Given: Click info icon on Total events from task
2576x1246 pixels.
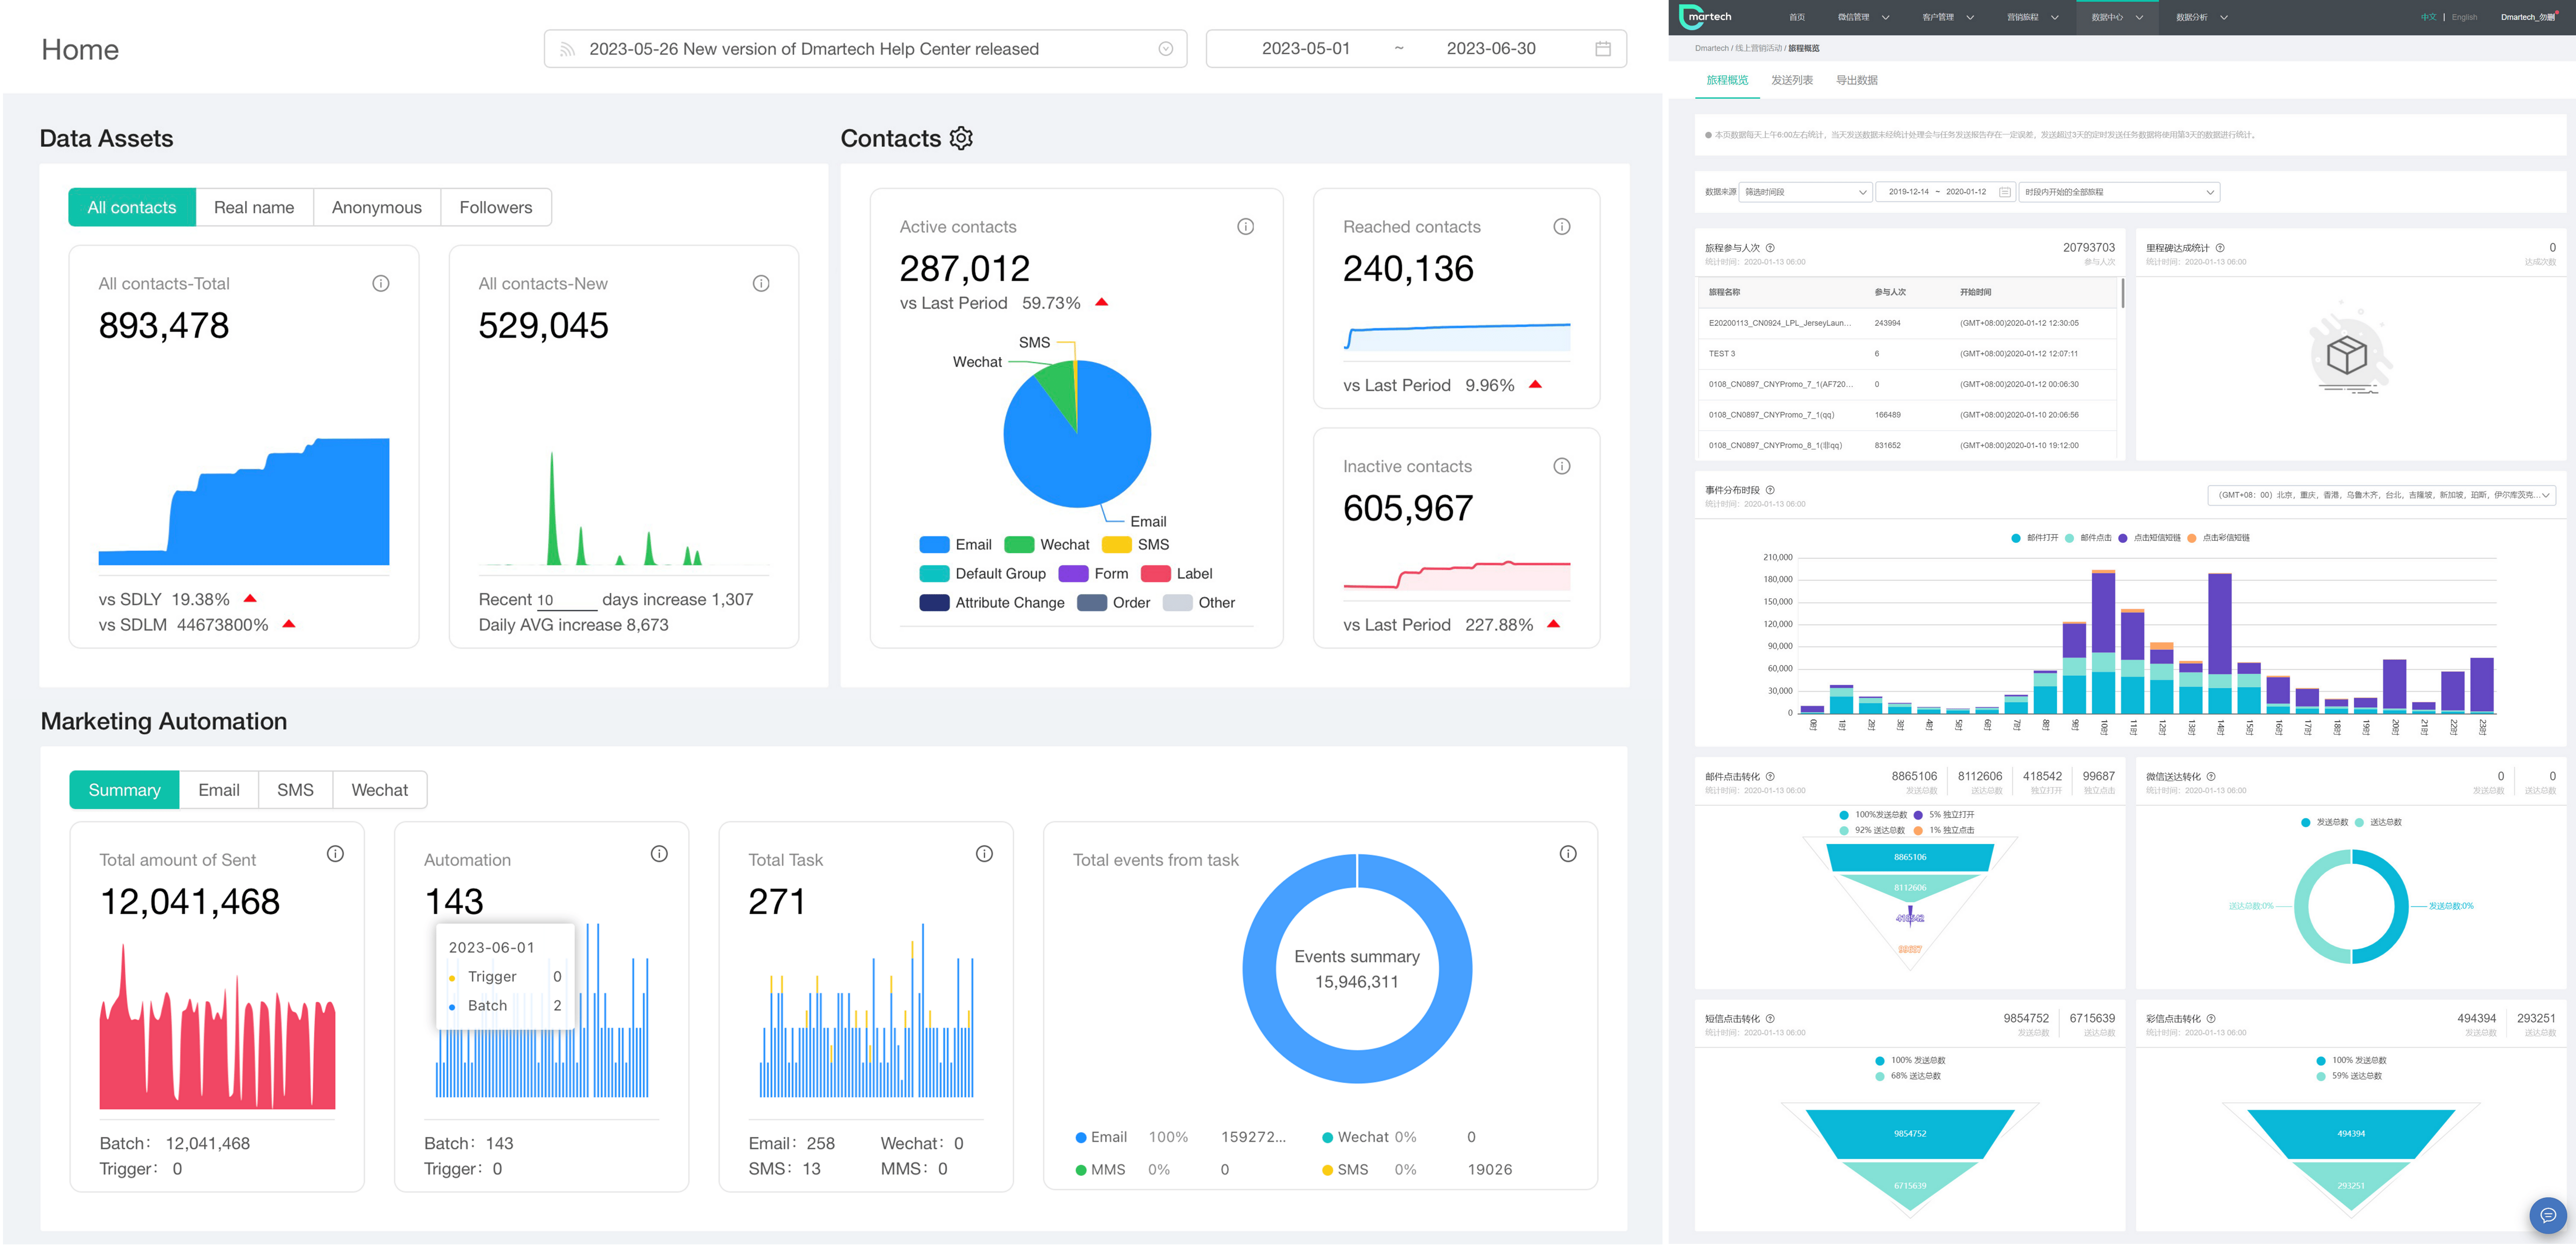Looking at the screenshot, I should tap(1568, 854).
